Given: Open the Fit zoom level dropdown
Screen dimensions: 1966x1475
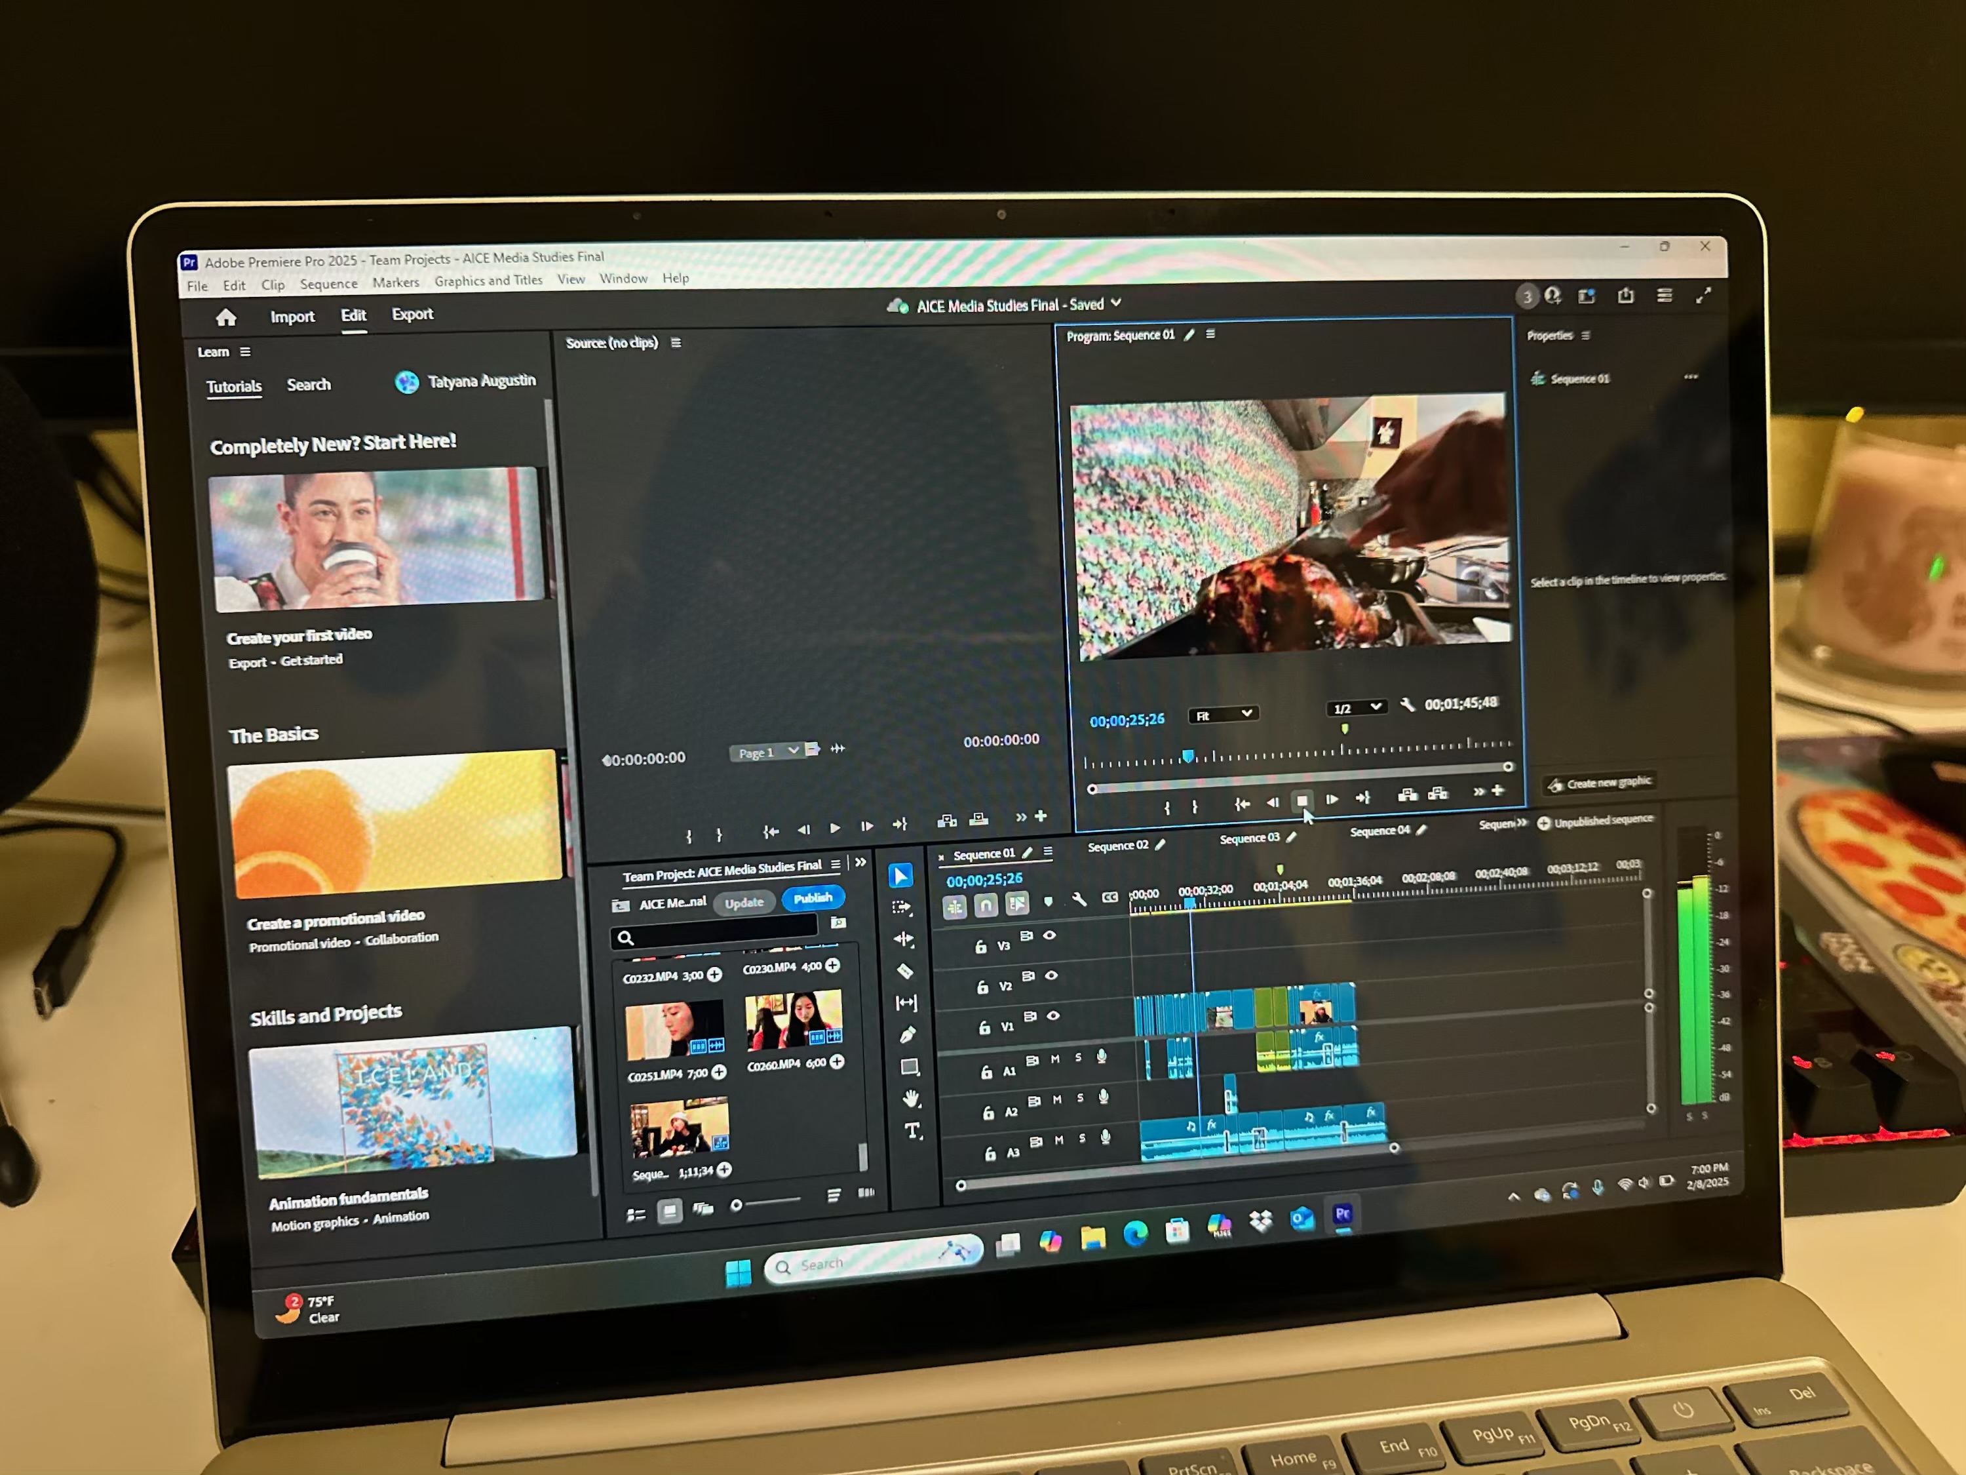Looking at the screenshot, I should [1223, 715].
